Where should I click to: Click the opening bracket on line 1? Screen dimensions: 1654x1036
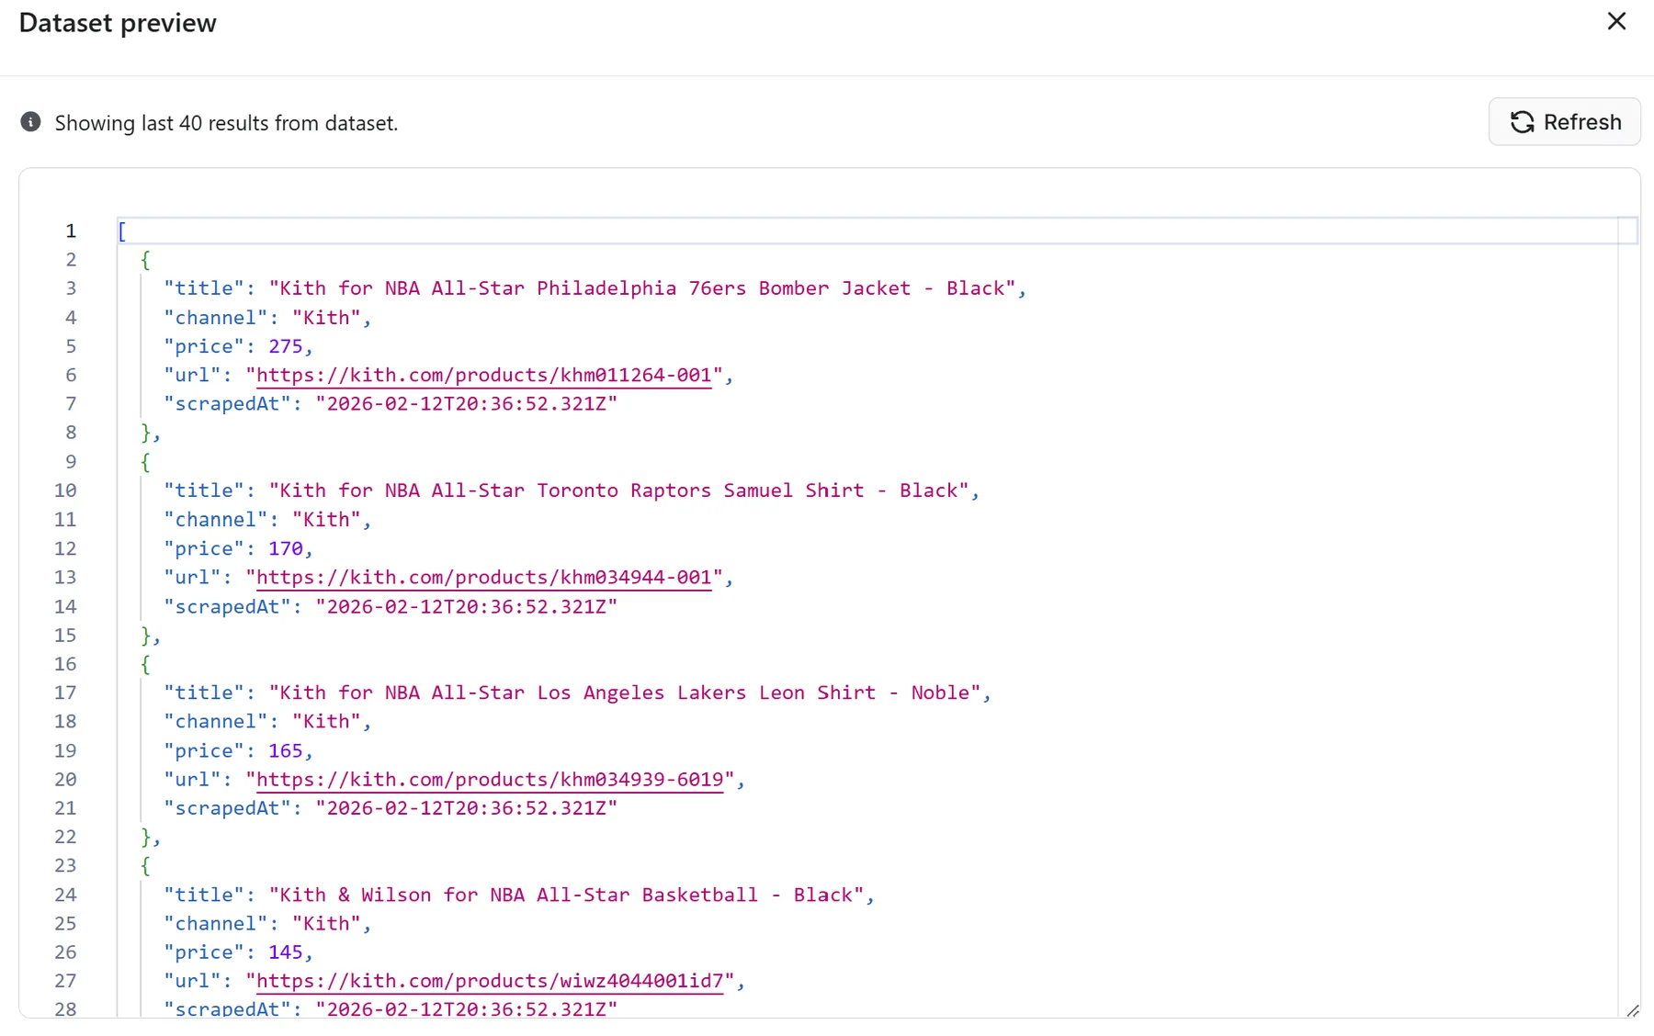click(x=120, y=231)
